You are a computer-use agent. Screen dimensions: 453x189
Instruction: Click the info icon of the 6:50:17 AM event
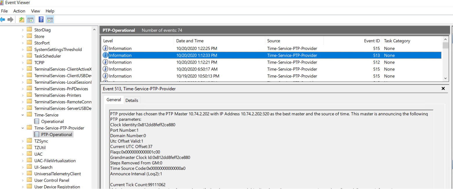click(x=105, y=69)
